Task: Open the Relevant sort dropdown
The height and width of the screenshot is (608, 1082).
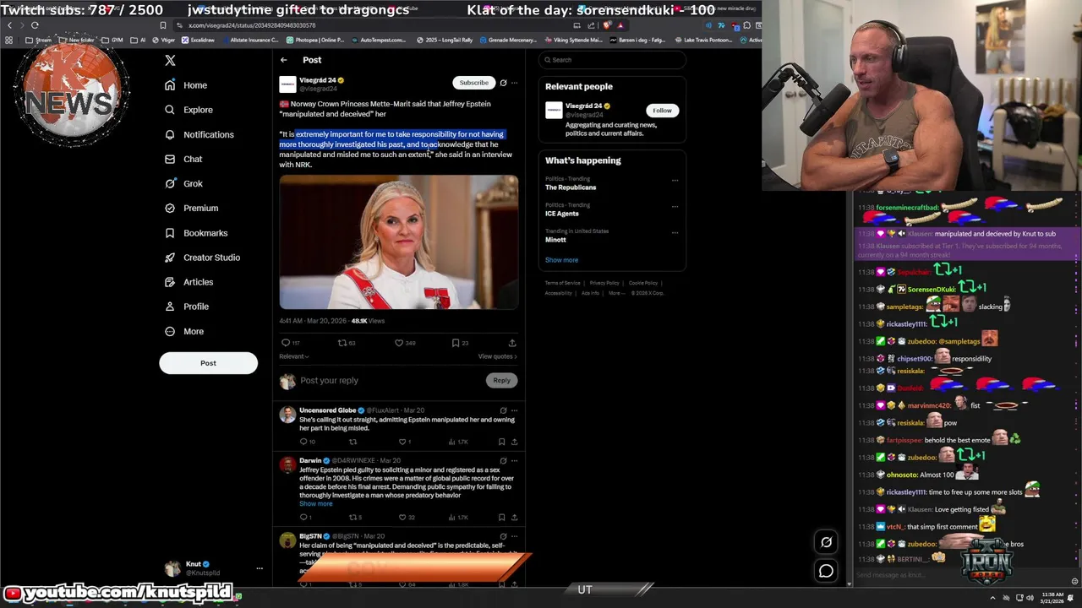Action: click(x=294, y=356)
